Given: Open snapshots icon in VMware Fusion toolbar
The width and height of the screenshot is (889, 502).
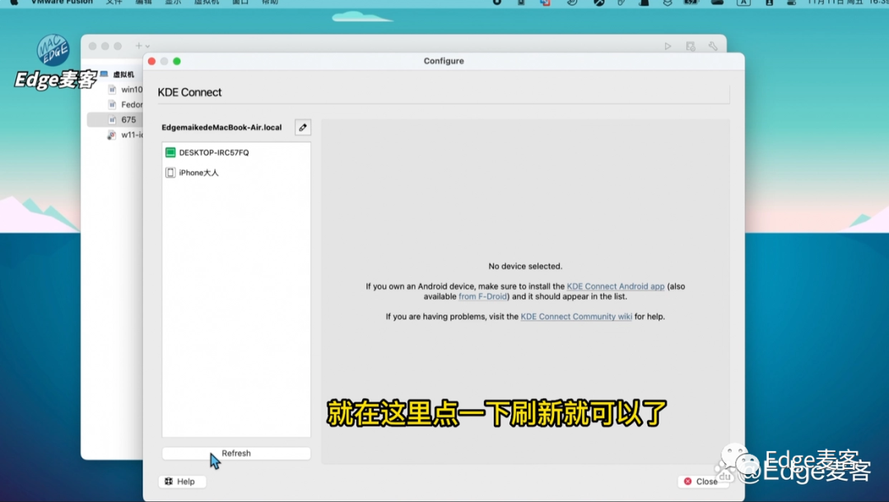Looking at the screenshot, I should [691, 46].
